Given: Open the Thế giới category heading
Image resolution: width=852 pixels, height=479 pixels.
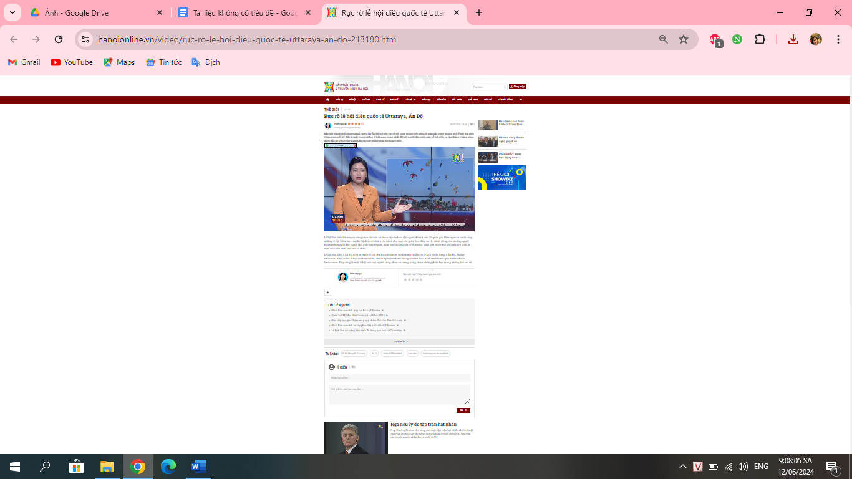Looking at the screenshot, I should point(331,109).
